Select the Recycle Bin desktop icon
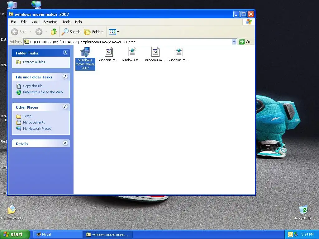 (x=303, y=212)
